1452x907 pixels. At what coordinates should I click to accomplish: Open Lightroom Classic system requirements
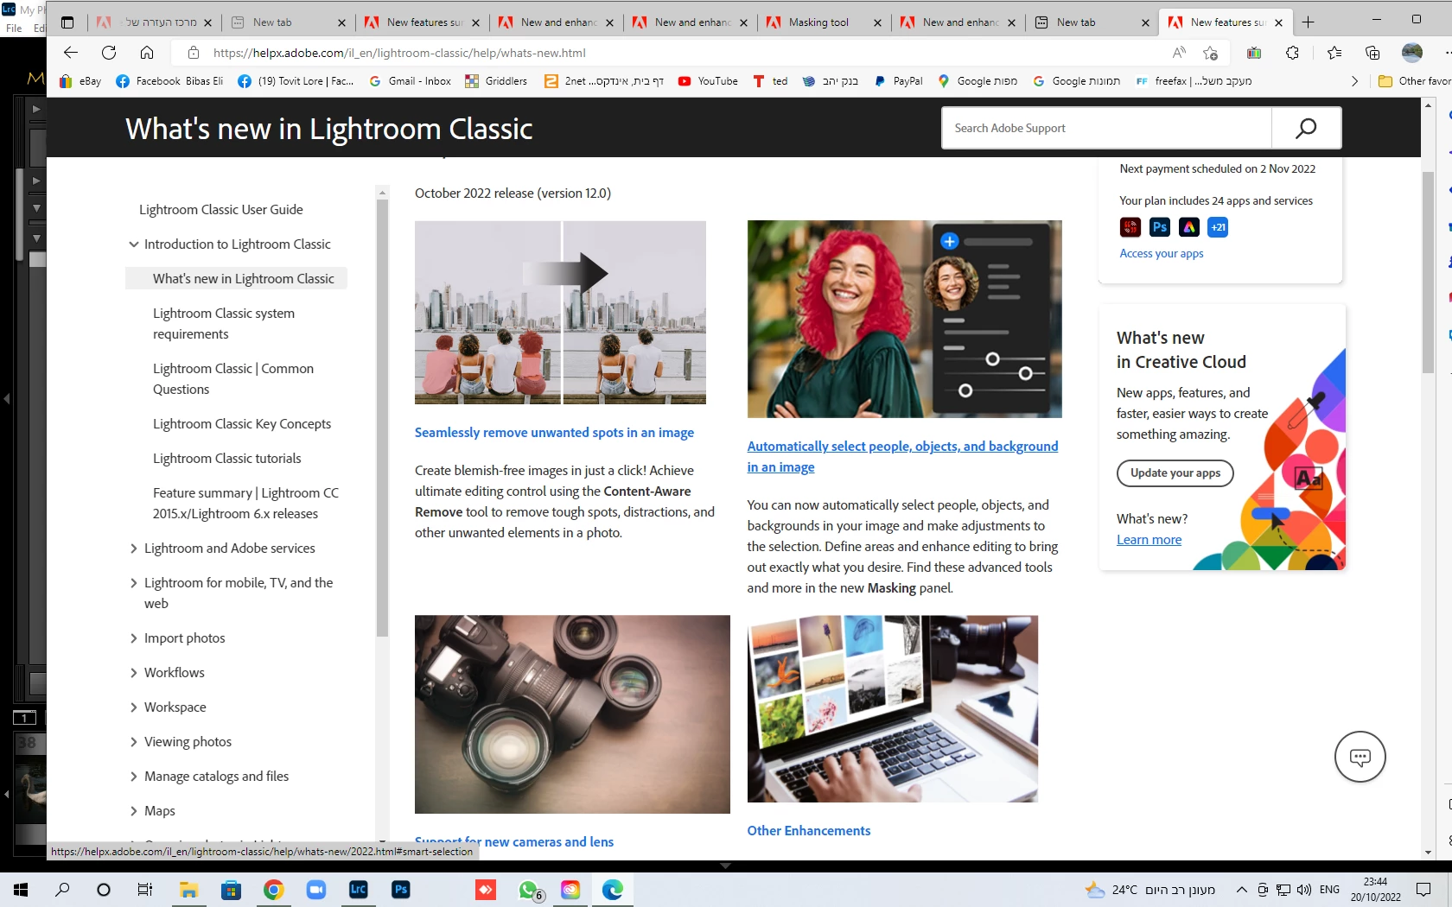coord(224,324)
